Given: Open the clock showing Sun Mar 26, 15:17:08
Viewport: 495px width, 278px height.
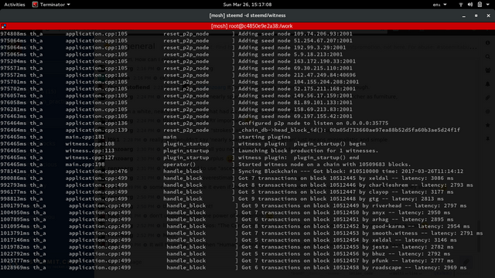Looking at the screenshot, I should tap(247, 5).
